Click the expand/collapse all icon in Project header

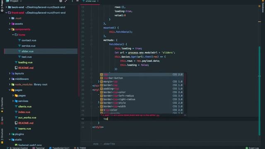point(66,1)
